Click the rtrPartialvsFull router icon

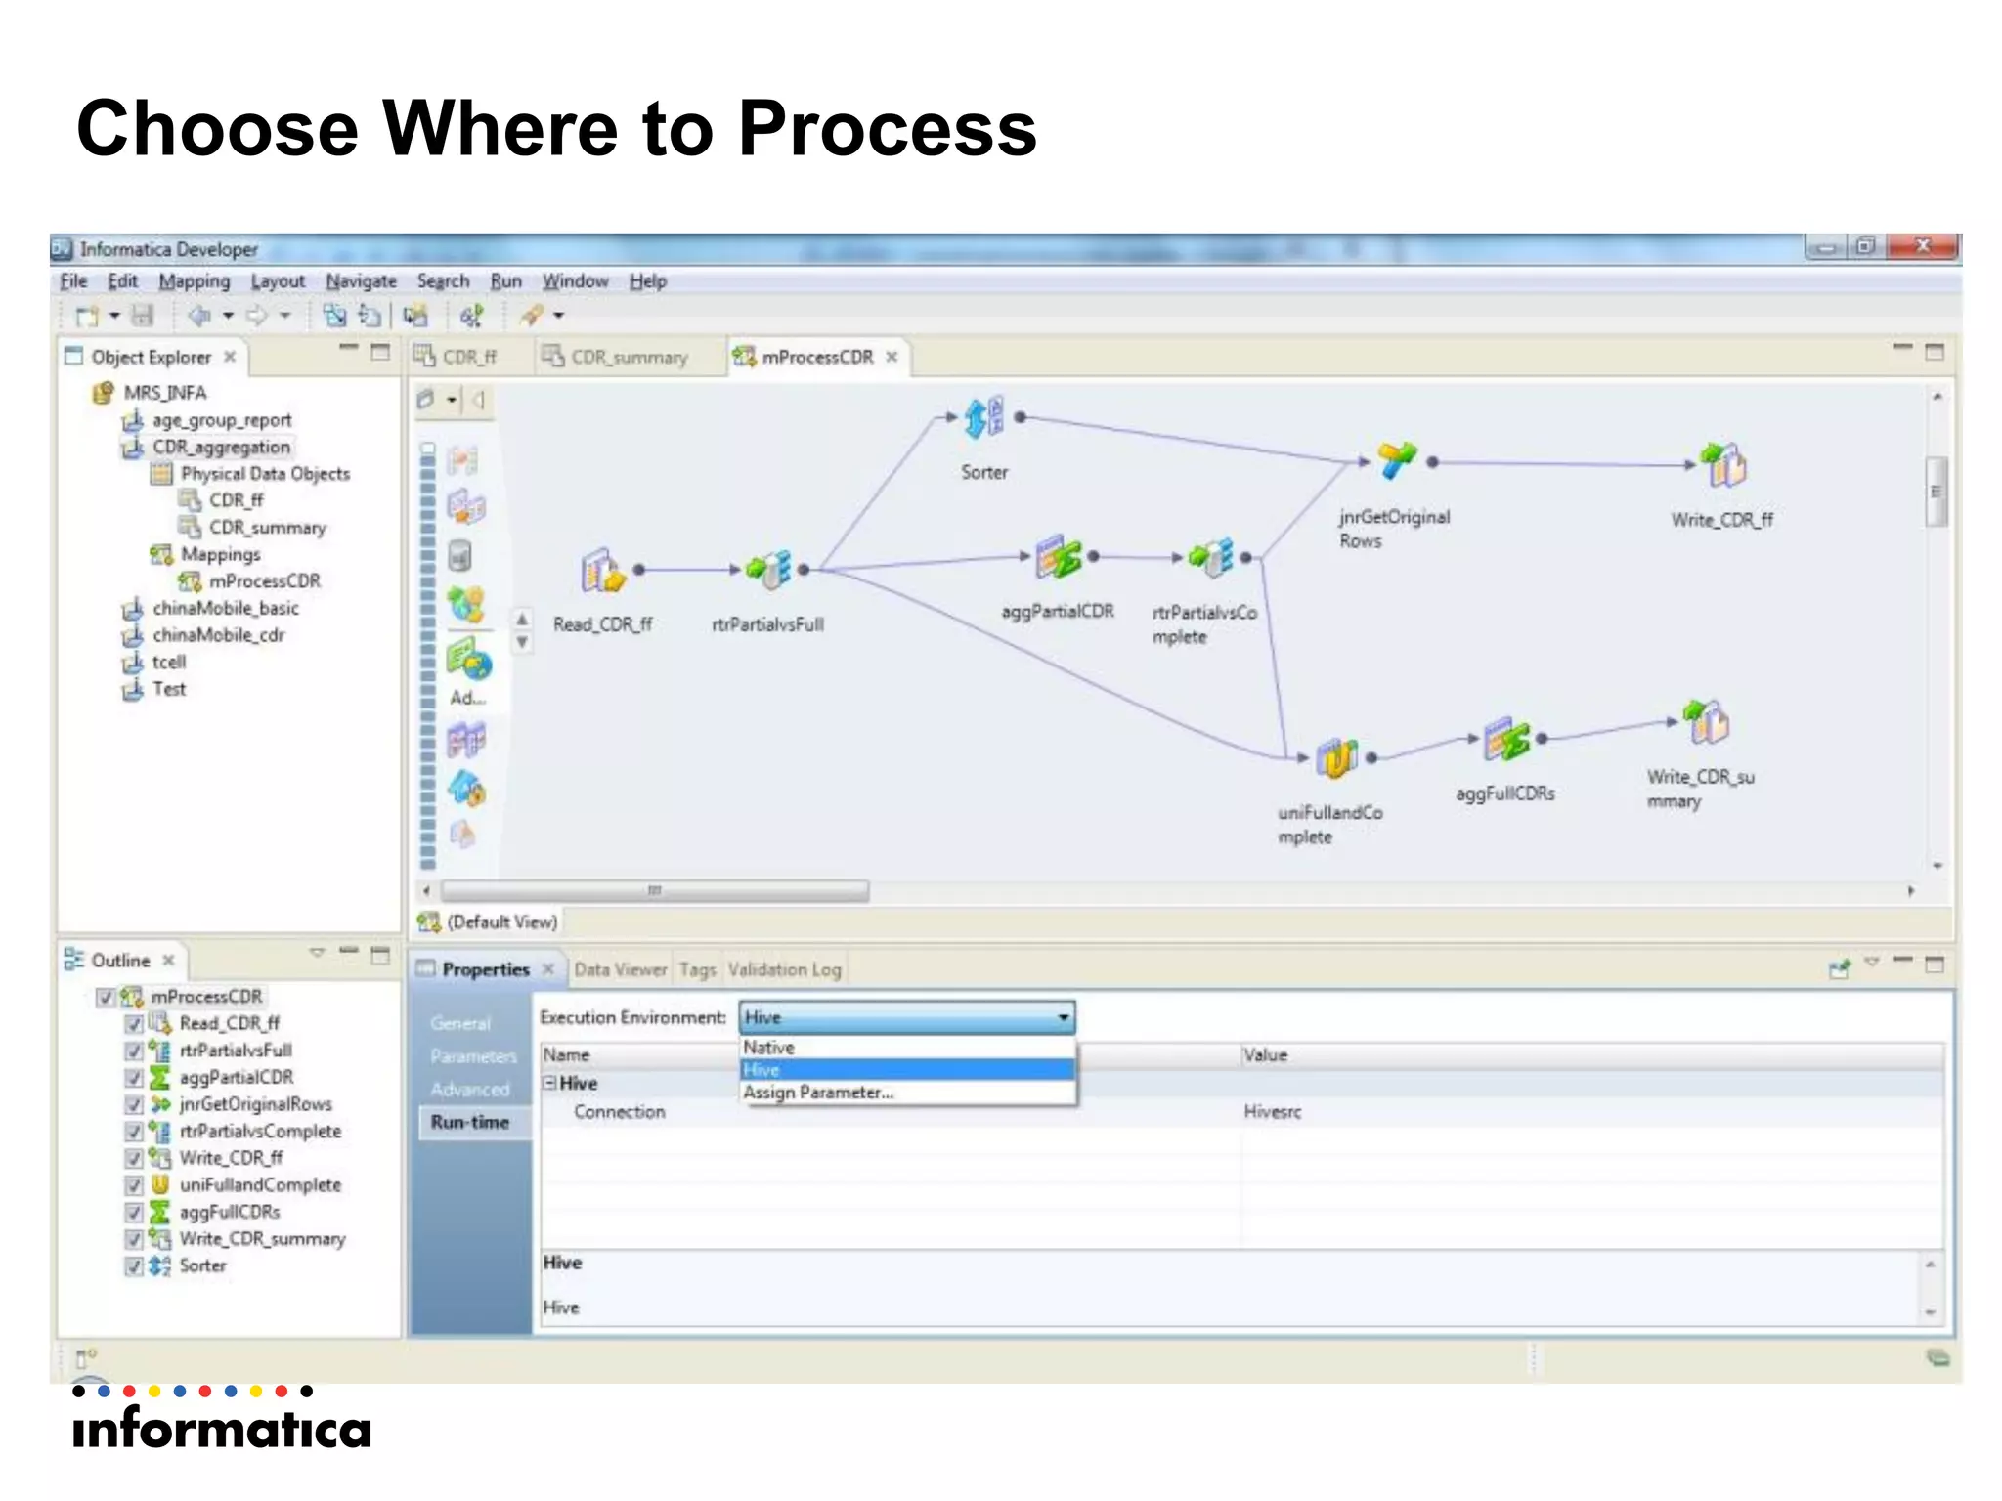pyautogui.click(x=769, y=570)
